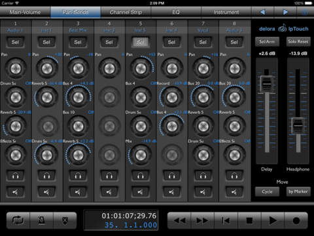Start recording with the round record button
Screen dimensions: 314x236
click(296, 220)
